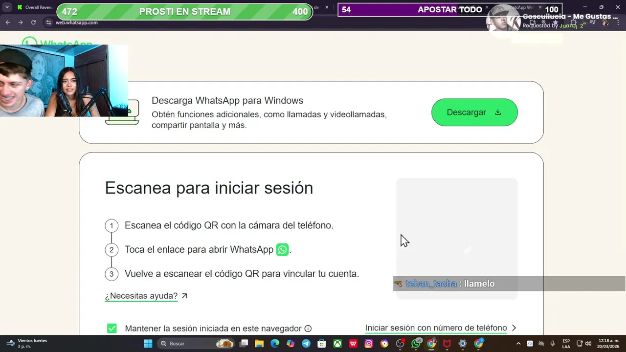Click the browser forward arrow
Image resolution: width=626 pixels, height=352 pixels.
point(21,22)
